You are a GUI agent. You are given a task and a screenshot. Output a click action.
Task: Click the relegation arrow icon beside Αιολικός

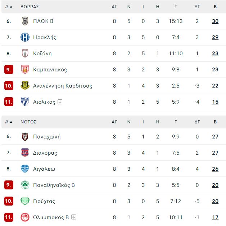[60, 102]
